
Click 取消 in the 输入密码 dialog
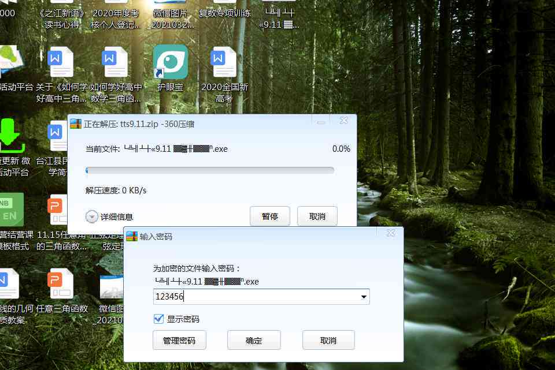328,341
